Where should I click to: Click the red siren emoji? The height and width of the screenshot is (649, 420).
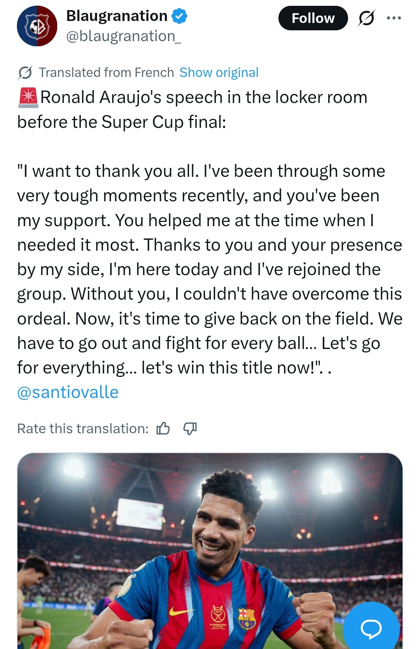click(x=28, y=97)
